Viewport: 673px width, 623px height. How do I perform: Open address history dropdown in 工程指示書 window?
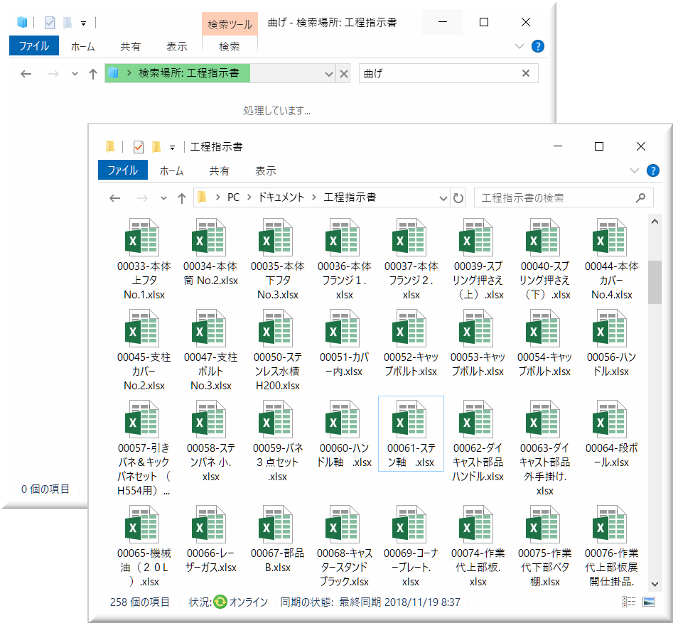pyautogui.click(x=443, y=197)
